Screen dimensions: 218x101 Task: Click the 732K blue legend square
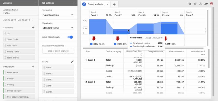coord(115,44)
